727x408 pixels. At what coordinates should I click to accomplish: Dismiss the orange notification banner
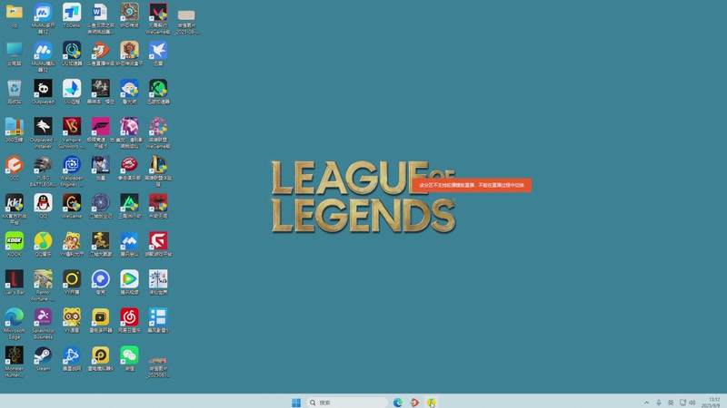click(x=472, y=185)
